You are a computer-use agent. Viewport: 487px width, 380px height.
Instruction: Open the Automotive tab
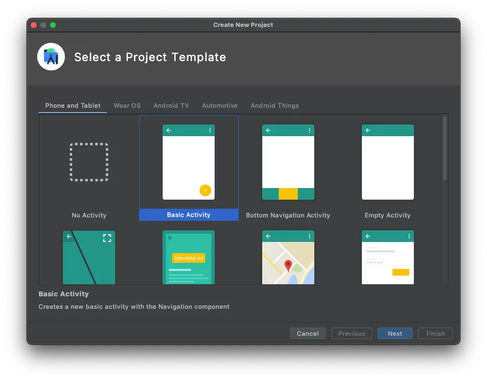click(x=219, y=105)
